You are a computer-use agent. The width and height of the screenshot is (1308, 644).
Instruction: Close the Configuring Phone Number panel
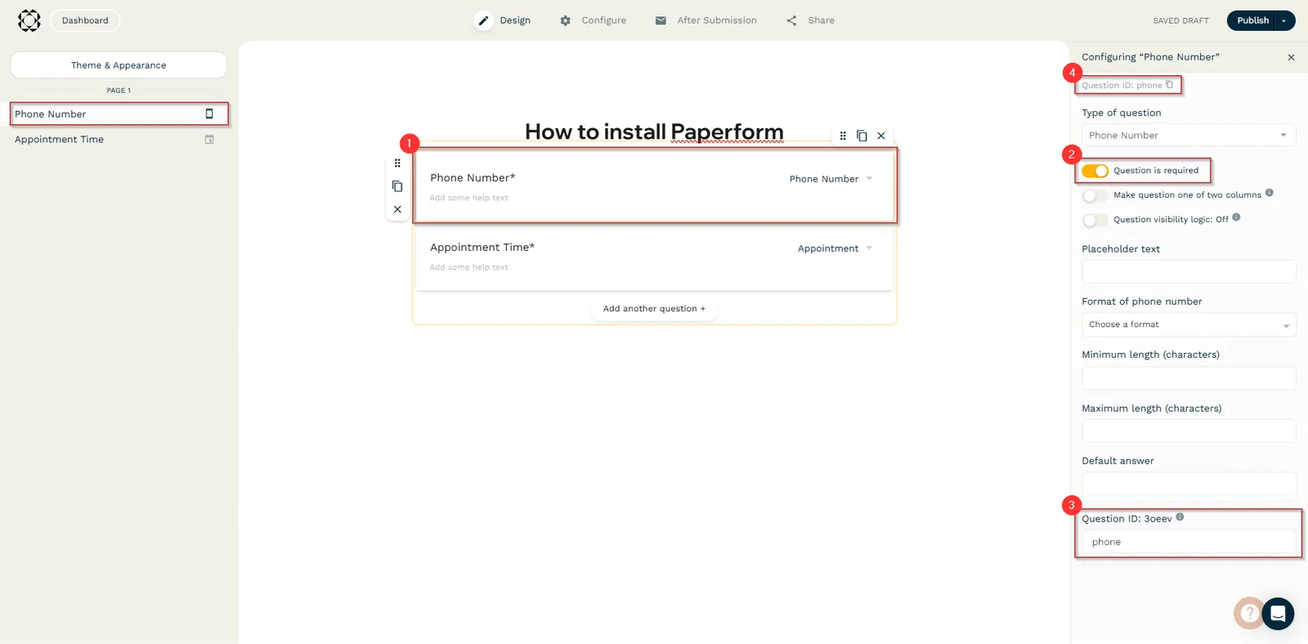pos(1291,57)
